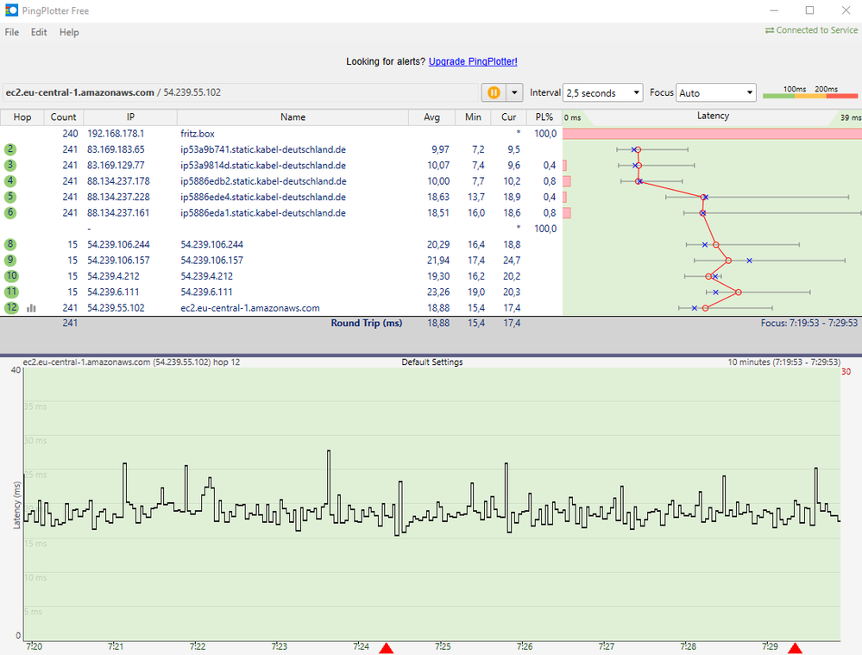Select the green hop 5 circle icon

10,197
